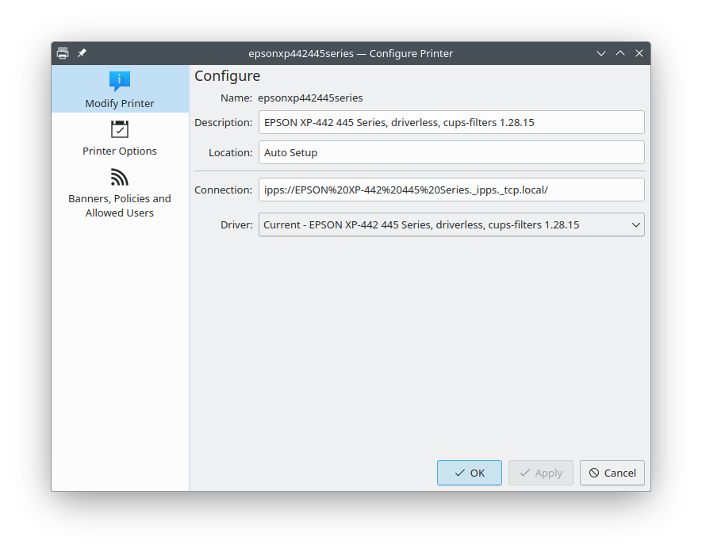The height and width of the screenshot is (552, 702).
Task: Click the Printer Options checklist icon
Action: click(x=120, y=129)
